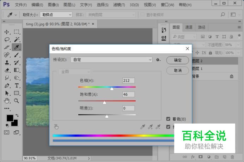Add a layer style with fx

[193, 157]
